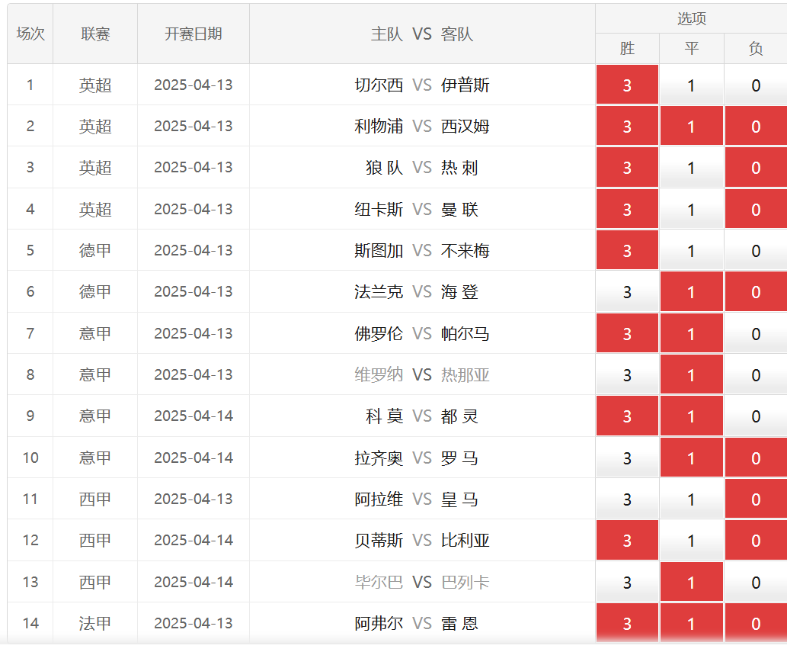
Task: Toggle win option 3 for 佛罗伦 vs 帕尔马
Action: (627, 333)
